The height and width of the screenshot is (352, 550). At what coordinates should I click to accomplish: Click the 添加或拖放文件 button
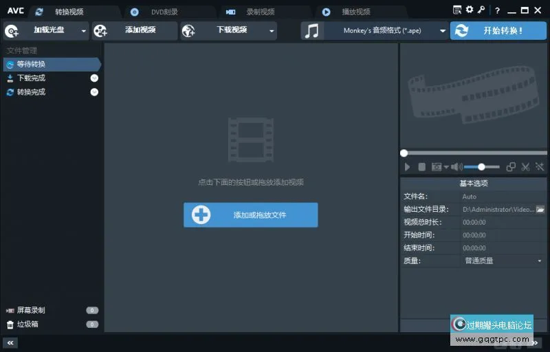coord(250,215)
